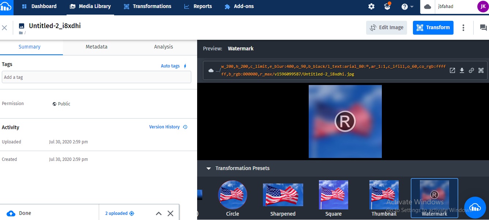Click the help question mark icon

pos(405,7)
